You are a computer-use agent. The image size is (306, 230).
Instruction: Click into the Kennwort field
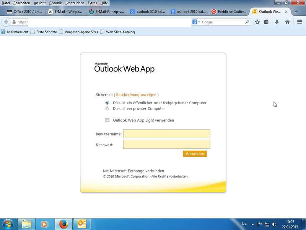coord(167,145)
